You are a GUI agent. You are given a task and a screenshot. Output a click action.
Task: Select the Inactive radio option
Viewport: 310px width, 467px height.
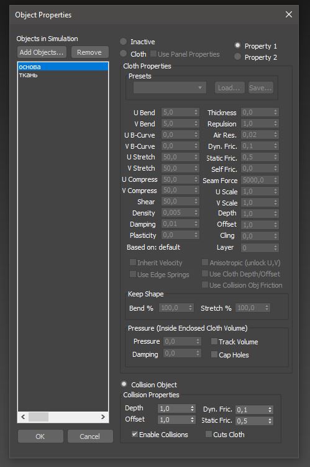click(x=124, y=41)
